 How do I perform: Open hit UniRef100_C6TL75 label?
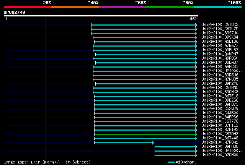click(x=220, y=29)
